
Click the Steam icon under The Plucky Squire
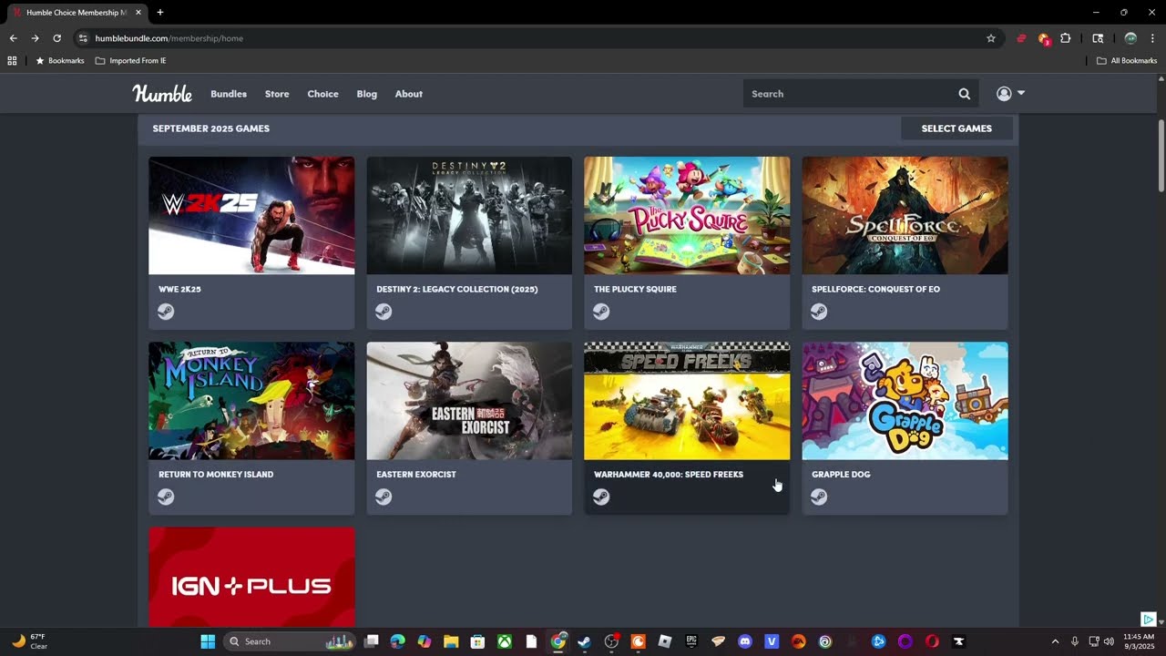pyautogui.click(x=601, y=312)
